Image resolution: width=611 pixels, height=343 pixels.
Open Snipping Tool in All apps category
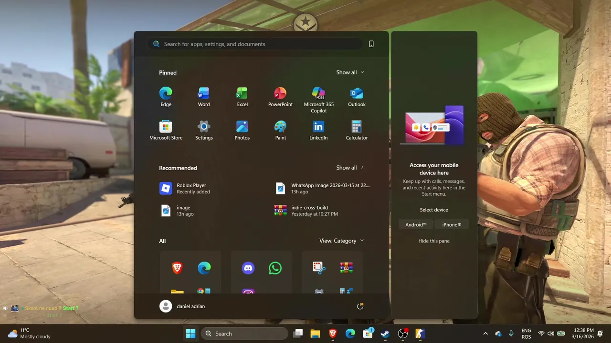pyautogui.click(x=319, y=268)
